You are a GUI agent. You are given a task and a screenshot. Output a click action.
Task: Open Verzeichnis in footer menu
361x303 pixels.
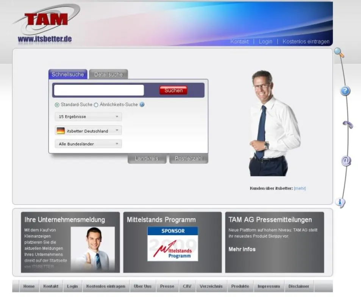click(x=211, y=286)
